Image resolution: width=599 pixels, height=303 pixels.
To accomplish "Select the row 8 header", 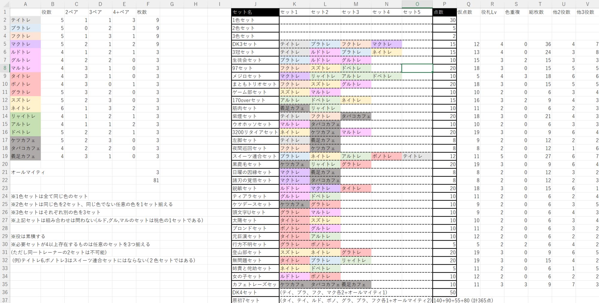I will point(5,68).
